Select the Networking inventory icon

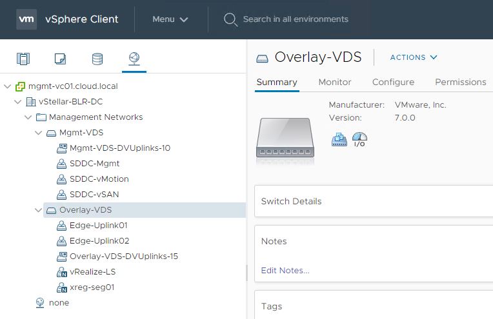(134, 59)
